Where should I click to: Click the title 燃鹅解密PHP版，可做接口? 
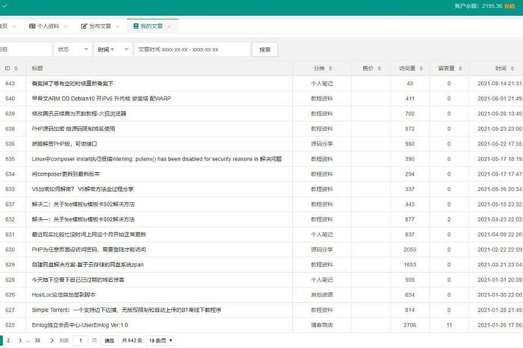coord(65,144)
